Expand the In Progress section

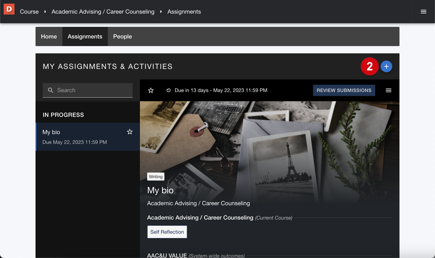pyautogui.click(x=63, y=115)
